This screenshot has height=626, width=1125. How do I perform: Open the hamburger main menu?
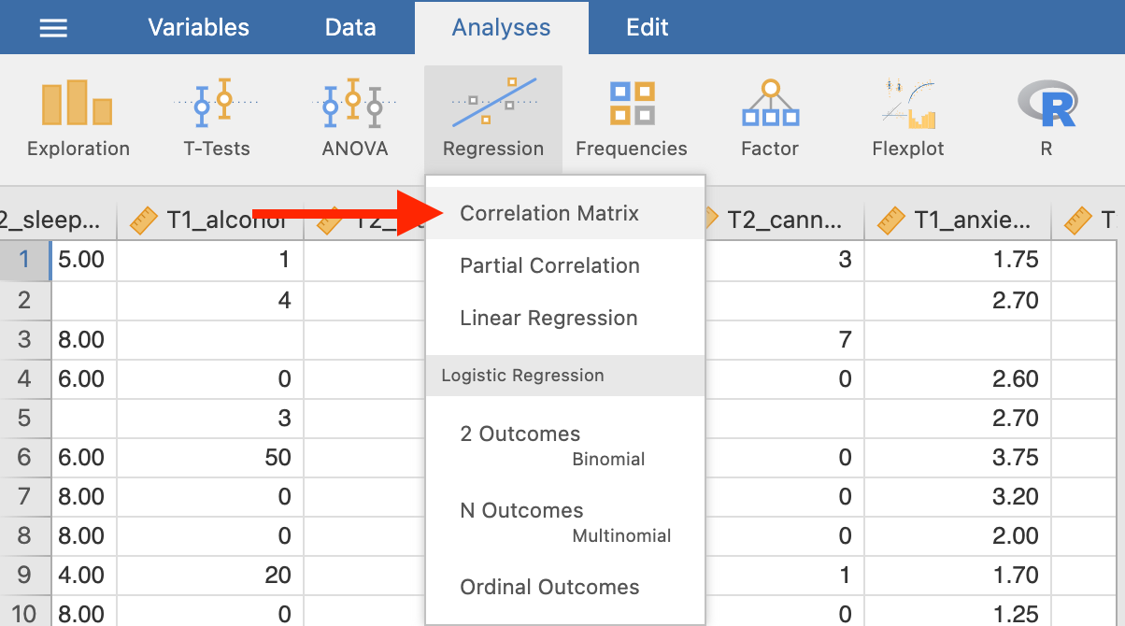(52, 28)
